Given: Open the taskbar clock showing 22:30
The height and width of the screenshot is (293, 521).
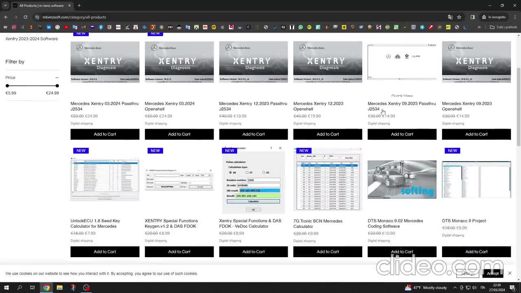Looking at the screenshot, I should click(497, 288).
